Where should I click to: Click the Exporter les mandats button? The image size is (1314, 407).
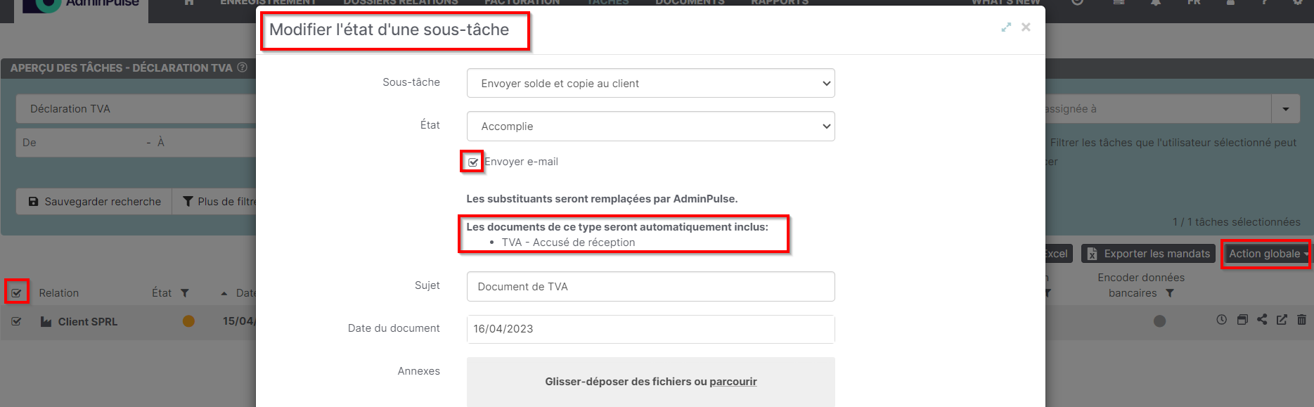coord(1149,254)
